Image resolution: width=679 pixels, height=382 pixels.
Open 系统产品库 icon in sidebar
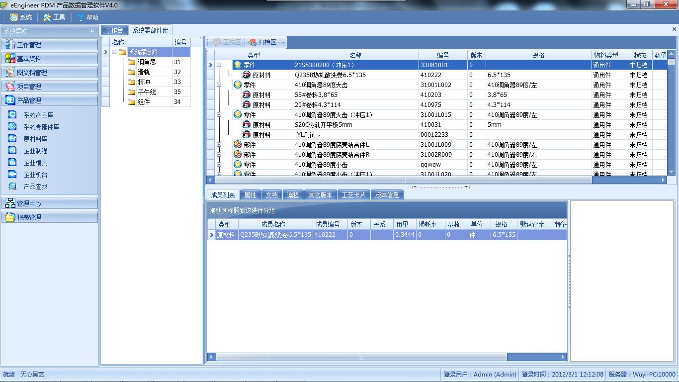pyautogui.click(x=13, y=114)
